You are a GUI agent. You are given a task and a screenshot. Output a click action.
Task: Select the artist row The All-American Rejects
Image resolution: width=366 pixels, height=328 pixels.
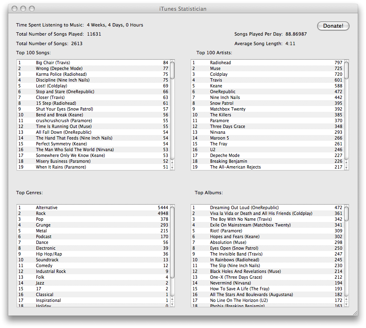coord(268,167)
